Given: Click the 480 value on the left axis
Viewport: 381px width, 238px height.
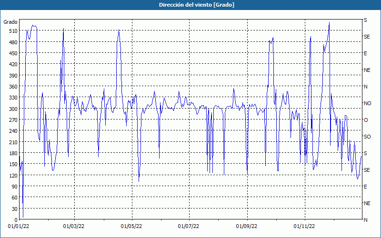Looking at the screenshot, I should (x=13, y=42).
